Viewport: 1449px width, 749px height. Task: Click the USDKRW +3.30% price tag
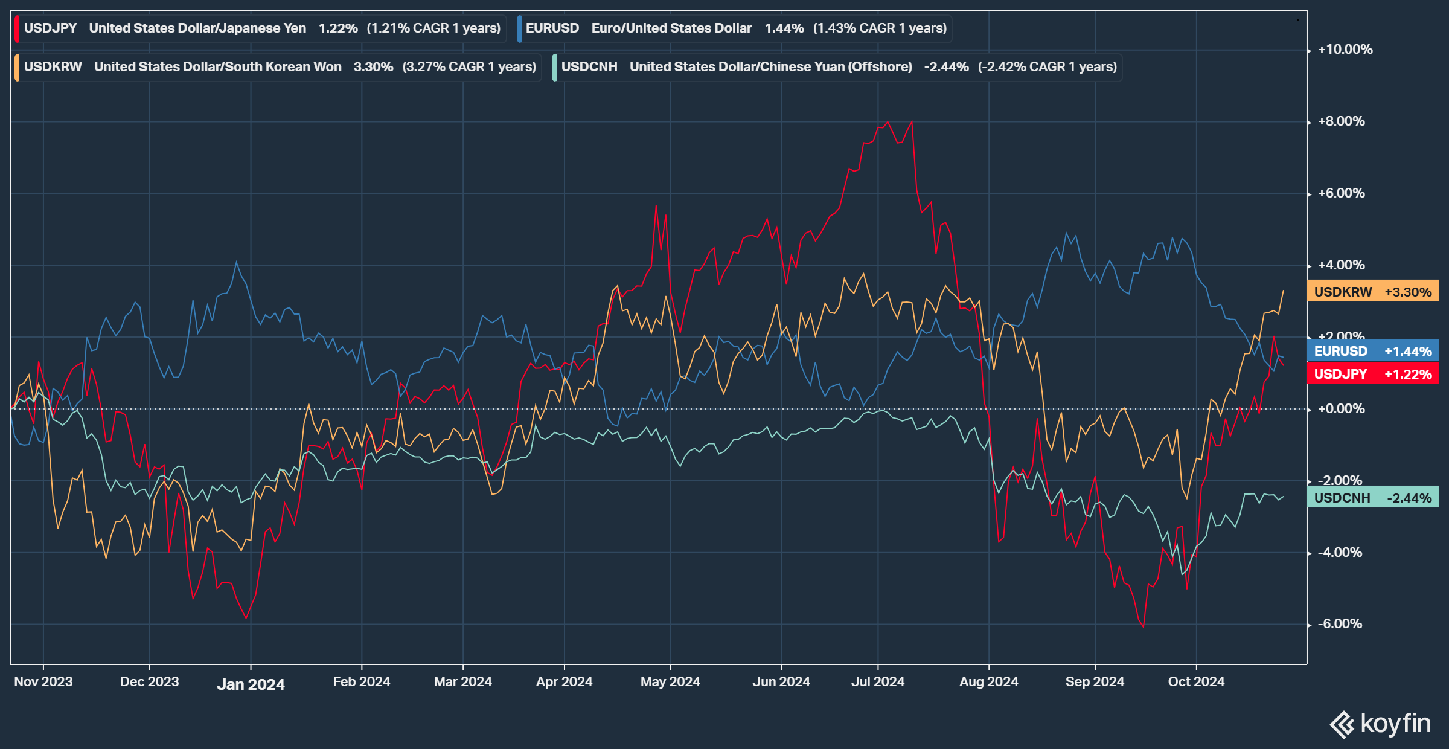[x=1372, y=292]
